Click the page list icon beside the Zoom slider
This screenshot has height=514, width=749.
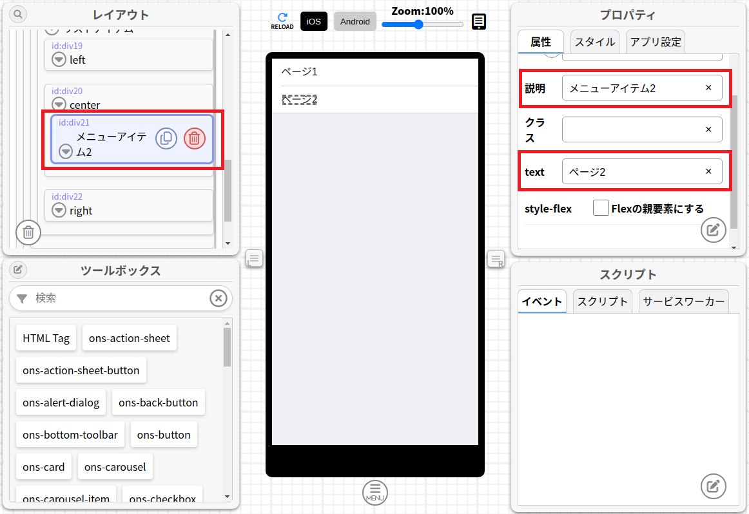coord(478,21)
